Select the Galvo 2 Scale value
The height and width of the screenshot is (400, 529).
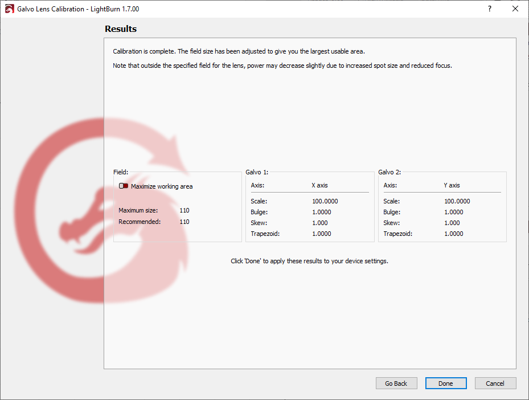457,201
